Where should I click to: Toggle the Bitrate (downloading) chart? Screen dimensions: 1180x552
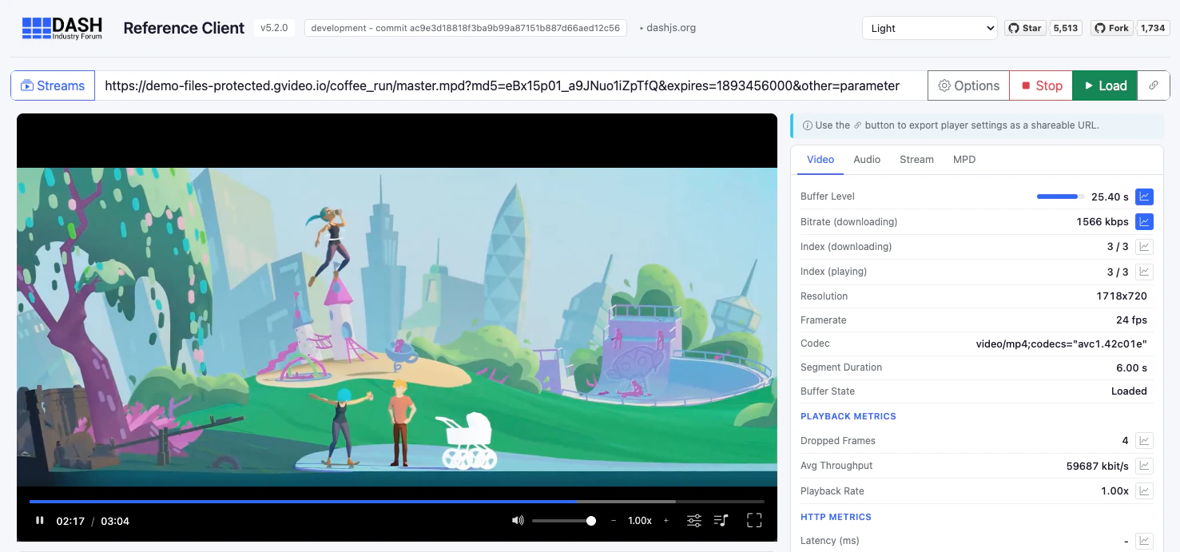1144,221
